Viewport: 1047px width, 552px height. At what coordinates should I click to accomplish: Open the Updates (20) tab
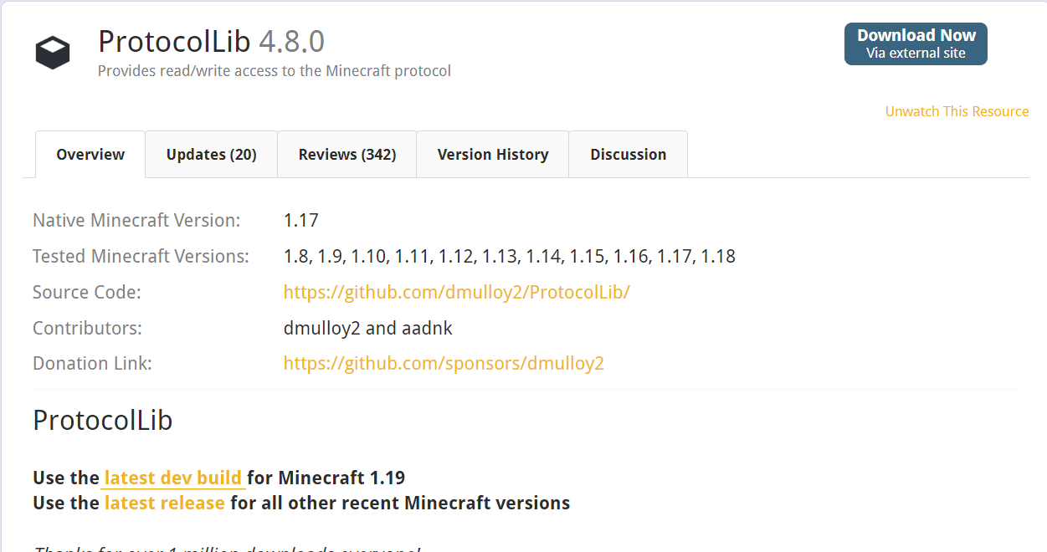point(211,154)
